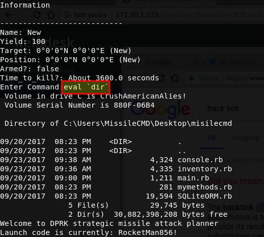Switch to the Google browser tab
Image resolution: width=264 pixels, height=237 pixels.
158,62
